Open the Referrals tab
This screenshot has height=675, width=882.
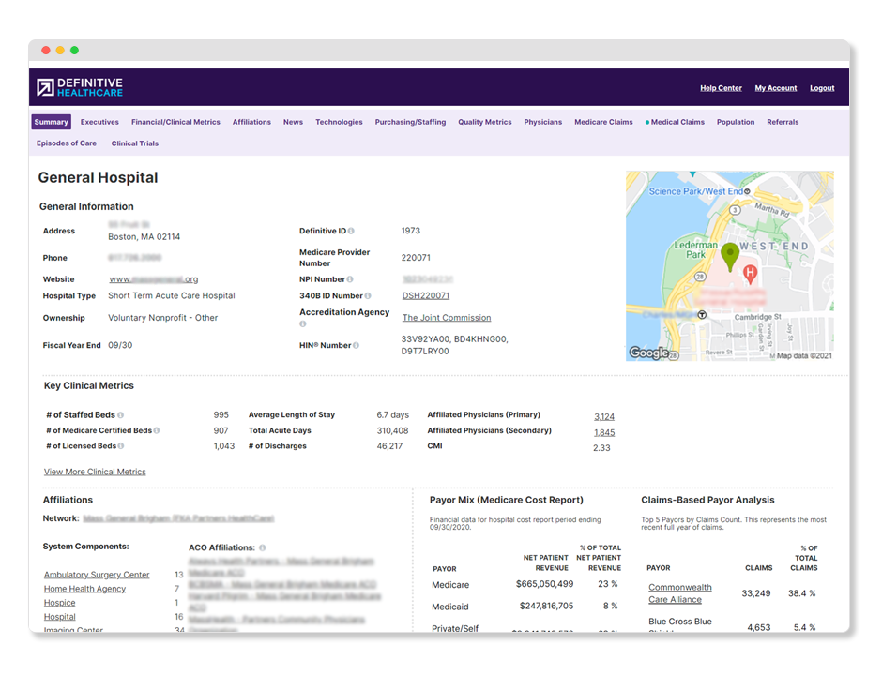click(783, 122)
